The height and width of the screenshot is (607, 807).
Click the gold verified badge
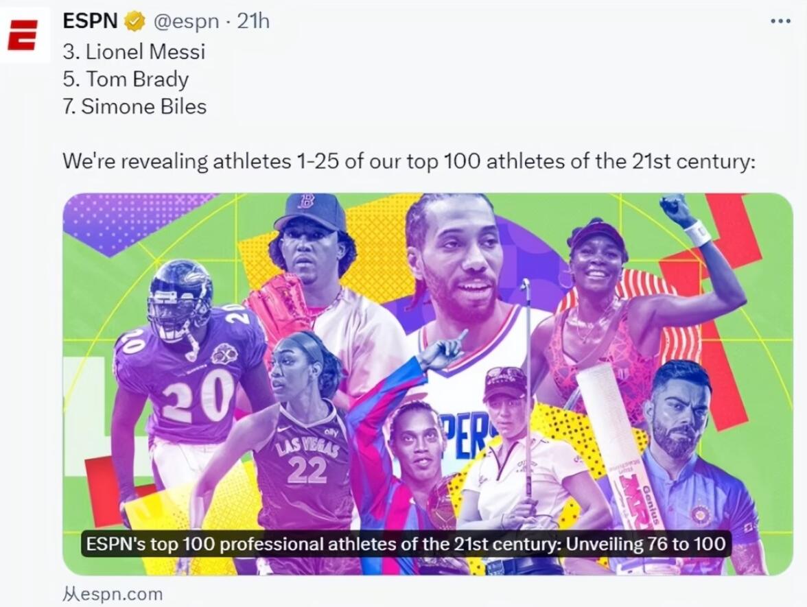134,22
